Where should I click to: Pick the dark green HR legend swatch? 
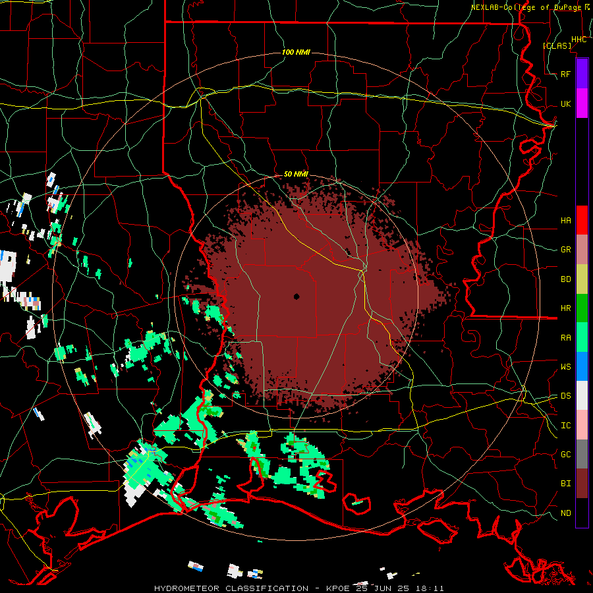tap(582, 308)
